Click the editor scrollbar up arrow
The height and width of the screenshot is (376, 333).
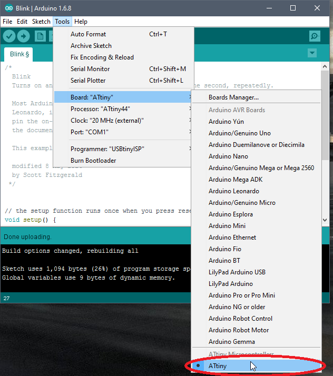coord(325,66)
